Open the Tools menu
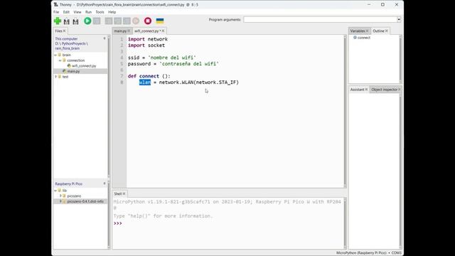The width and height of the screenshot is (455, 256). point(100,12)
